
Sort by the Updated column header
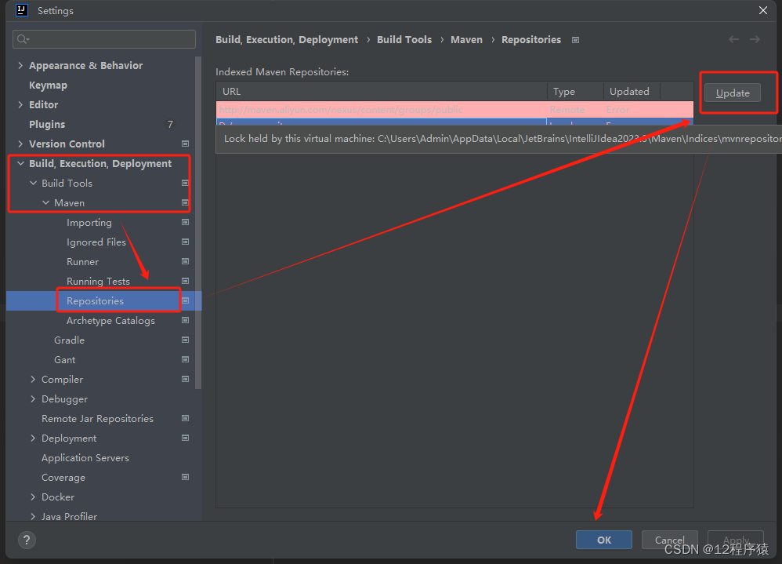tap(632, 91)
